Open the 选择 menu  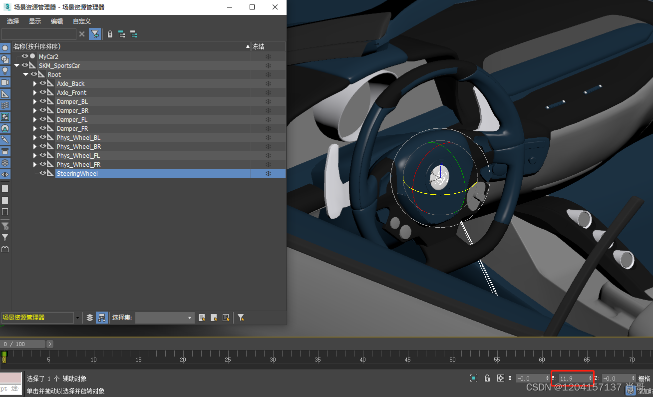pos(13,21)
